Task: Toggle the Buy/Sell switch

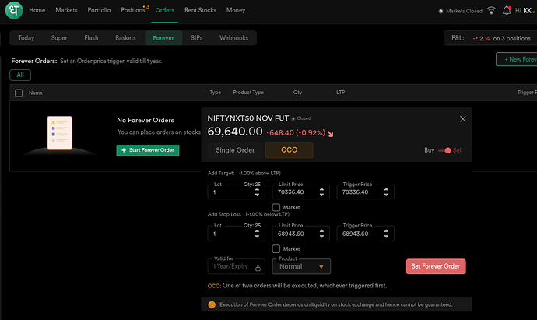Action: click(x=447, y=150)
